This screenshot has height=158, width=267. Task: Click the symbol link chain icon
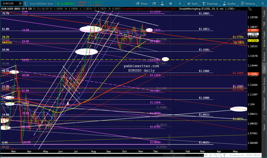(25, 3)
